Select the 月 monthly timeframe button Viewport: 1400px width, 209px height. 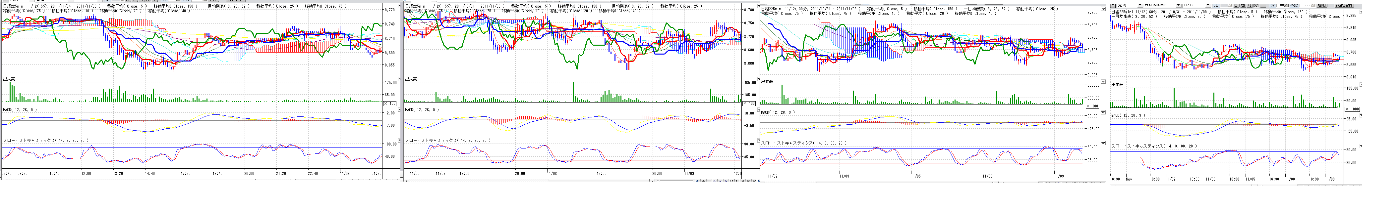click(1250, 5)
